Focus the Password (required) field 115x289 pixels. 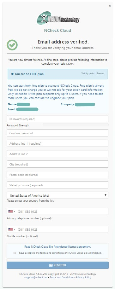57,119
